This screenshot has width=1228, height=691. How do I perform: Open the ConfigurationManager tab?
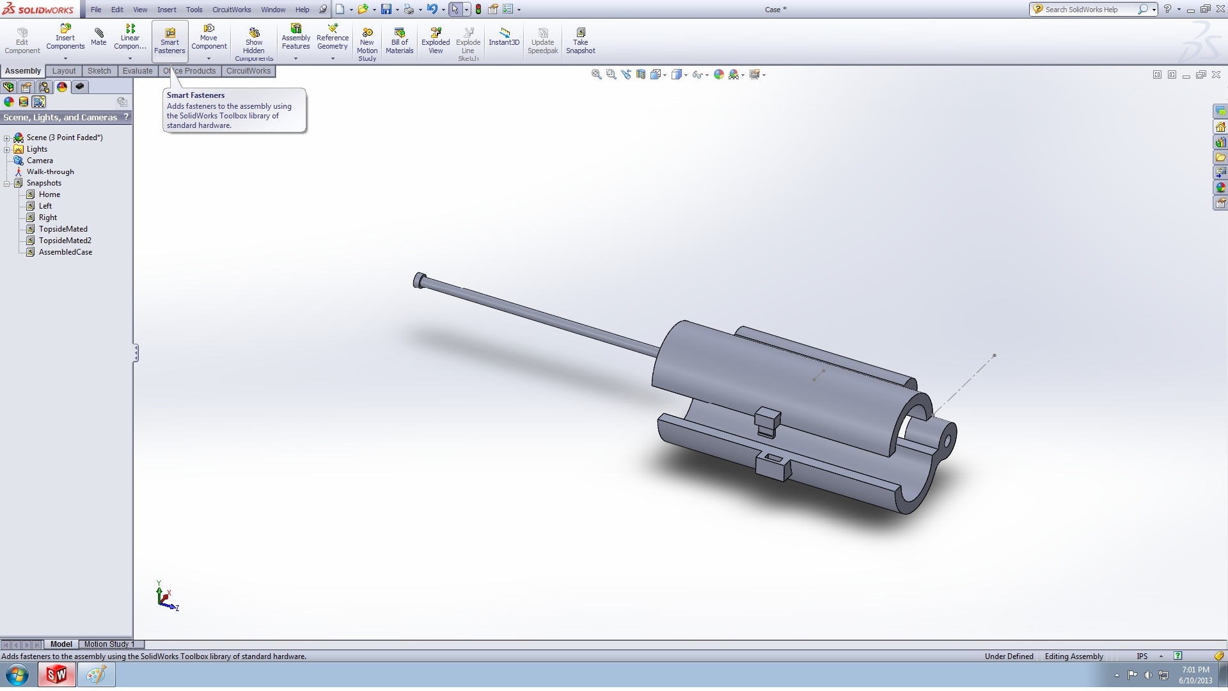pyautogui.click(x=44, y=87)
